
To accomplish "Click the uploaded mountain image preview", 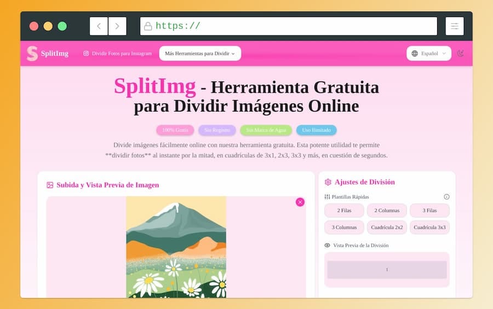I will click(x=176, y=247).
